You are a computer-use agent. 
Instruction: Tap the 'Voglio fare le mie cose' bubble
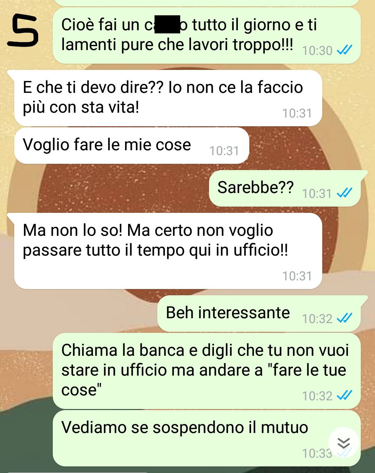coord(132,145)
